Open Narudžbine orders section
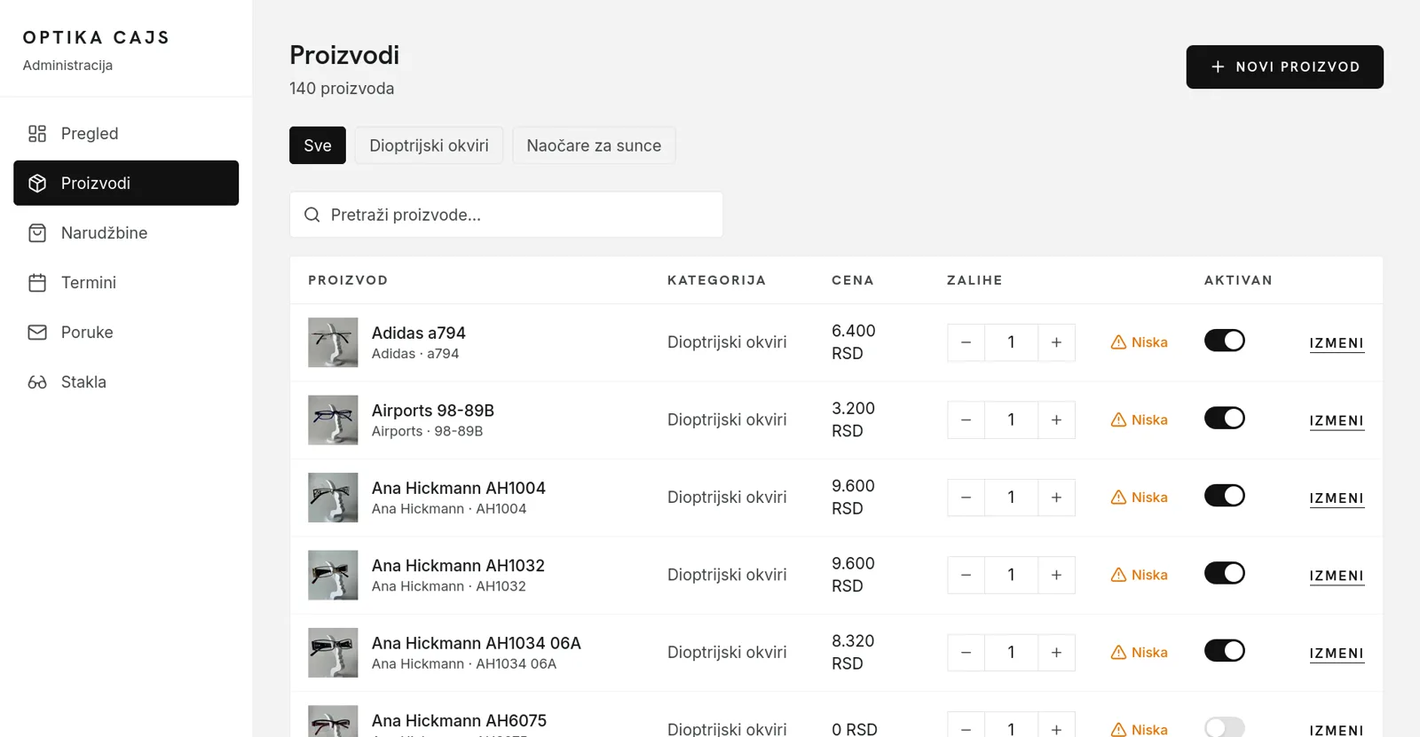The width and height of the screenshot is (1420, 737). tap(126, 233)
